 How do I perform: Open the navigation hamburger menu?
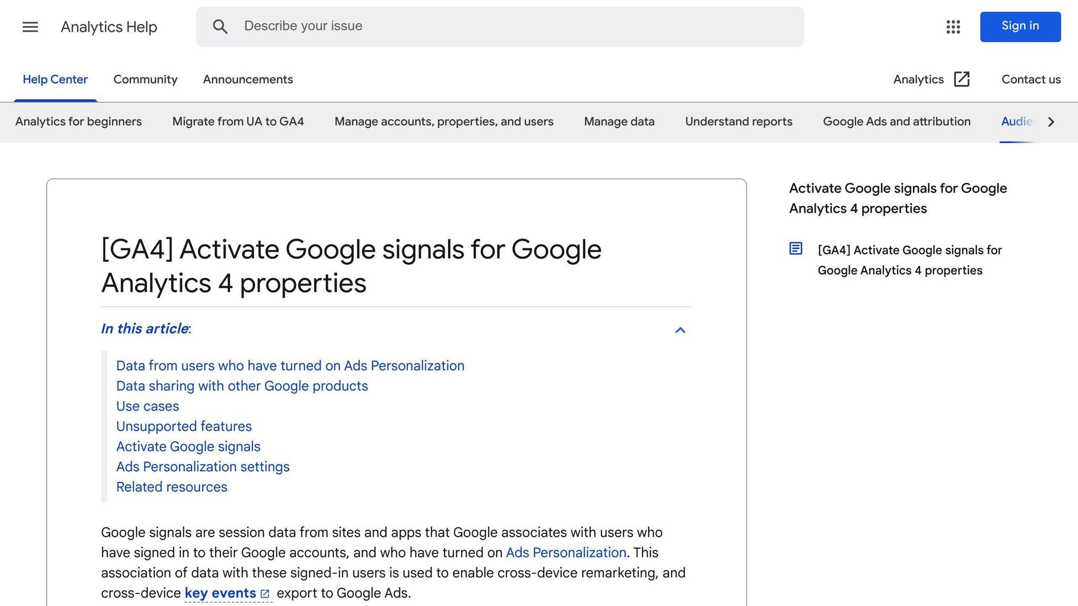(x=30, y=27)
